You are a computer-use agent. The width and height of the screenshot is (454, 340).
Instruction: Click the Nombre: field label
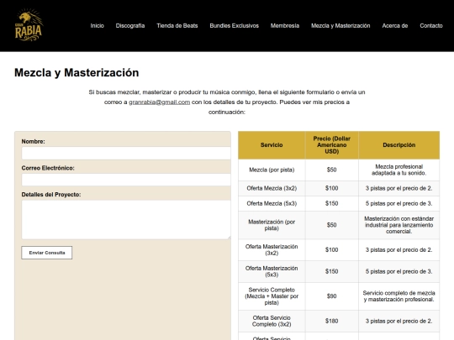[34, 141]
